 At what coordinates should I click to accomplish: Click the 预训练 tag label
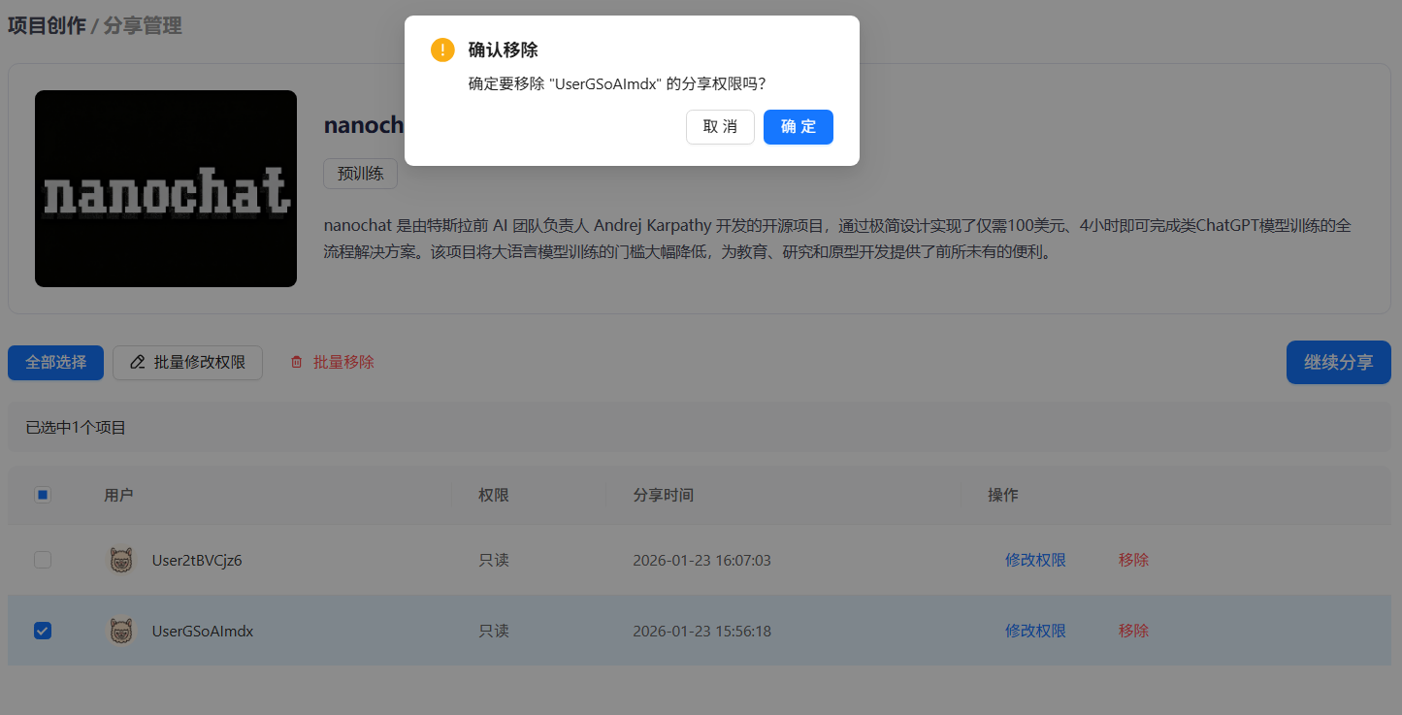click(x=360, y=174)
